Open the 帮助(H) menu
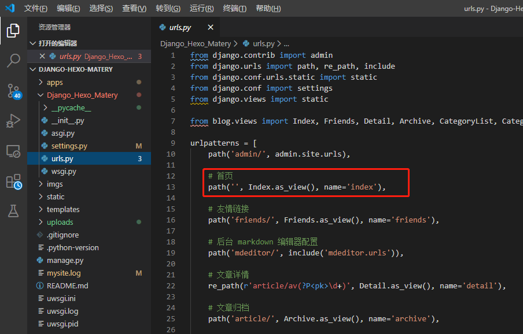523x334 pixels. (x=268, y=8)
